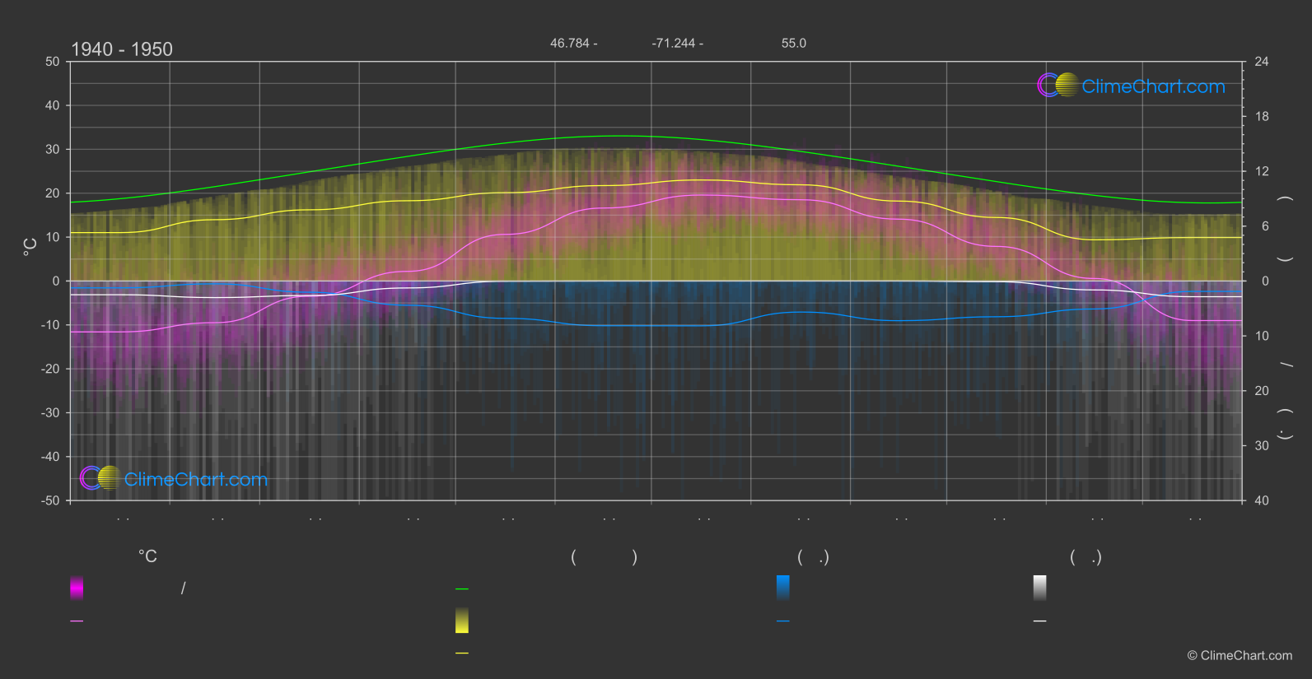Click the '1940 - 1950' chart title
Image resolution: width=1312 pixels, height=679 pixels.
(x=122, y=49)
